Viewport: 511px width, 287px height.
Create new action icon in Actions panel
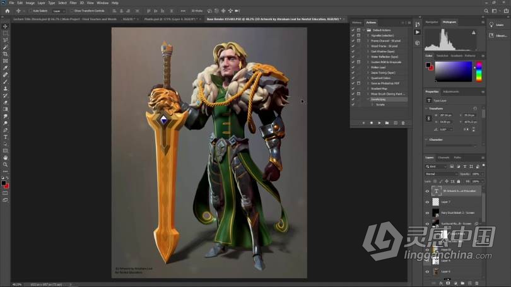pos(396,123)
